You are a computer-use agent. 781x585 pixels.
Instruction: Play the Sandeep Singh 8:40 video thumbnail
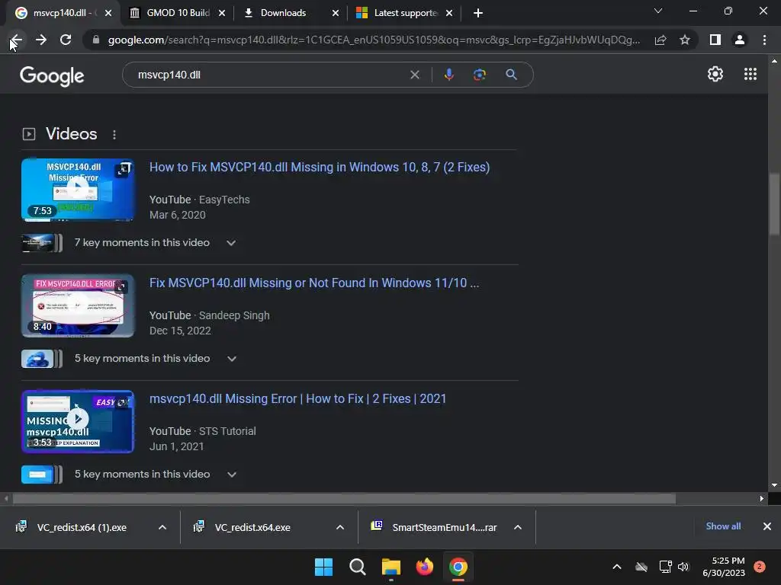(78, 305)
